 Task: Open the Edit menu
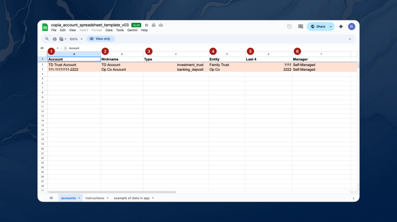[63, 30]
